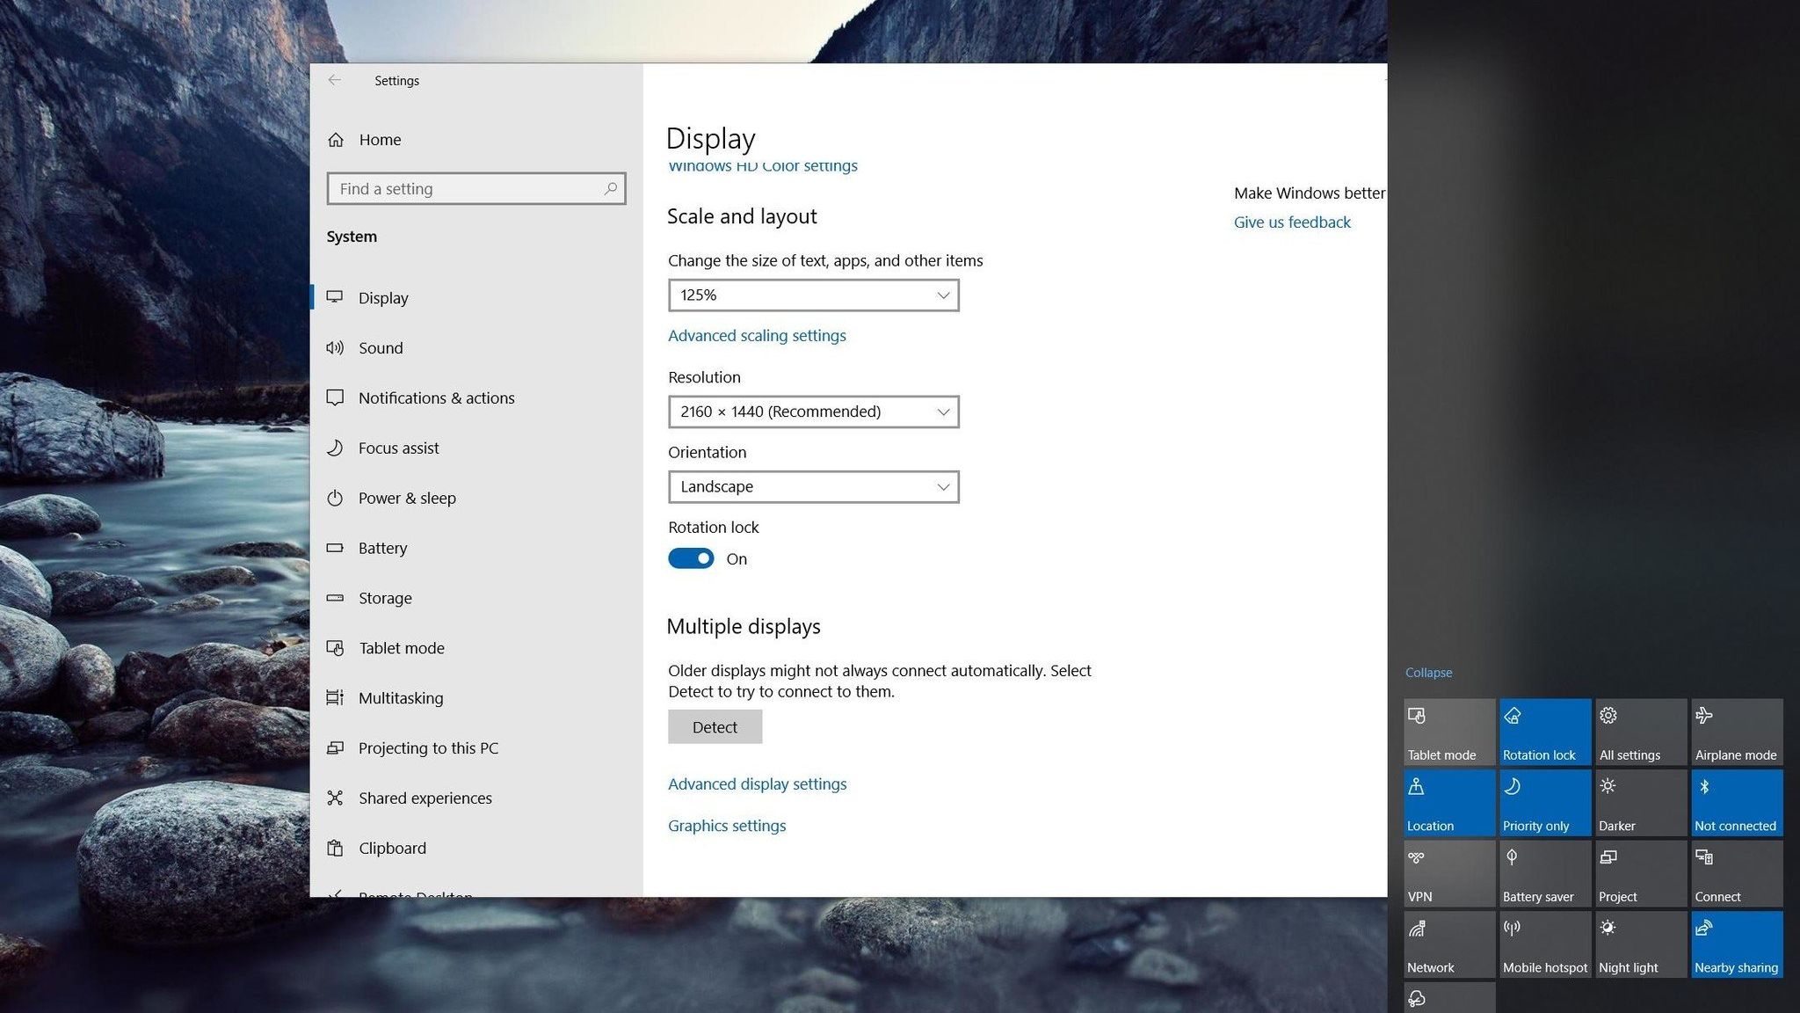Viewport: 1800px width, 1013px height.
Task: Toggle Night light quick action
Action: 1640,944
